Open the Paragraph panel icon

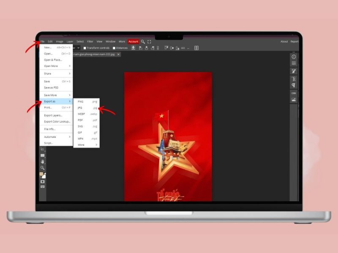point(294,86)
